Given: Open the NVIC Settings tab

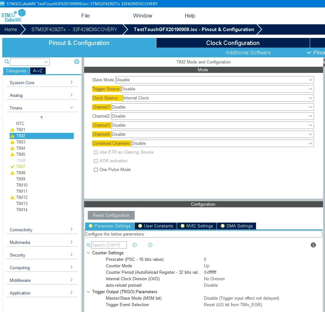Looking at the screenshot, I should [x=197, y=226].
